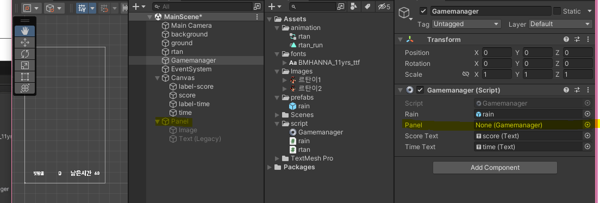Open Transform presets icon
The image size is (600, 203).
coord(577,39)
